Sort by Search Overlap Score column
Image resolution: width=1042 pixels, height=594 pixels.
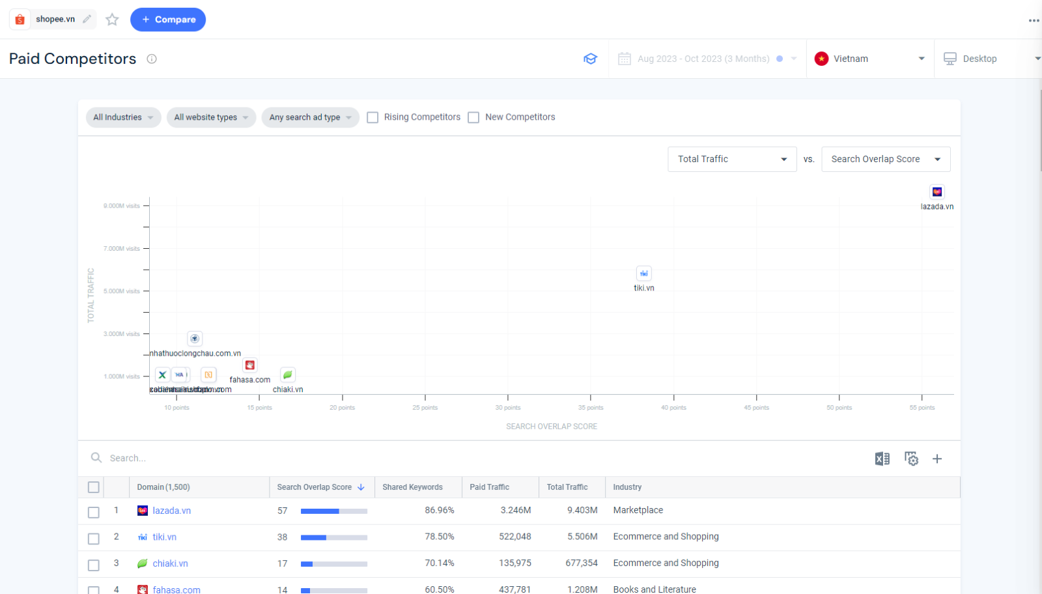click(x=320, y=487)
